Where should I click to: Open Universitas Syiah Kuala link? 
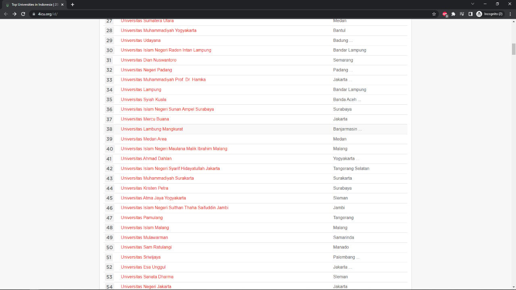144,99
